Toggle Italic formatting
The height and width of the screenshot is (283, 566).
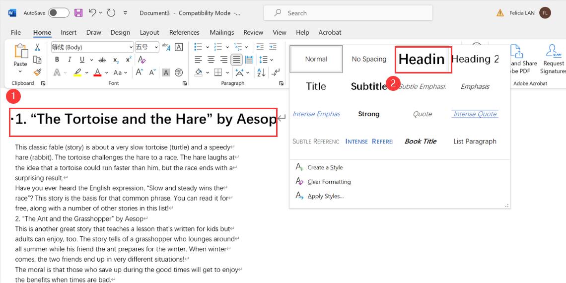point(70,60)
